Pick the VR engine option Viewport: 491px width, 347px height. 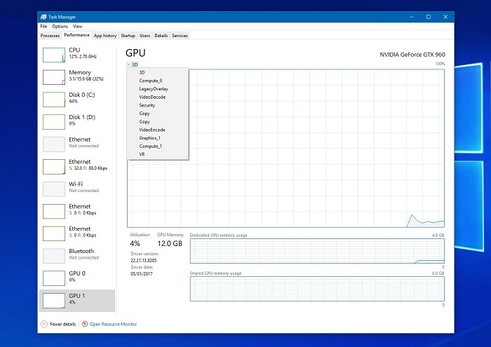(x=158, y=154)
